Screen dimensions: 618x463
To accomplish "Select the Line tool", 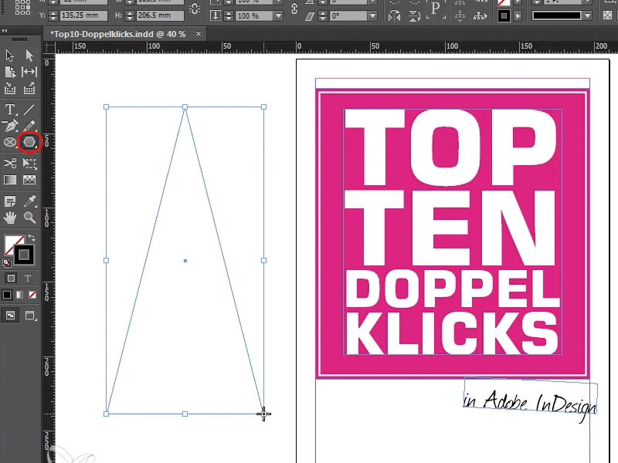I will pyautogui.click(x=29, y=109).
